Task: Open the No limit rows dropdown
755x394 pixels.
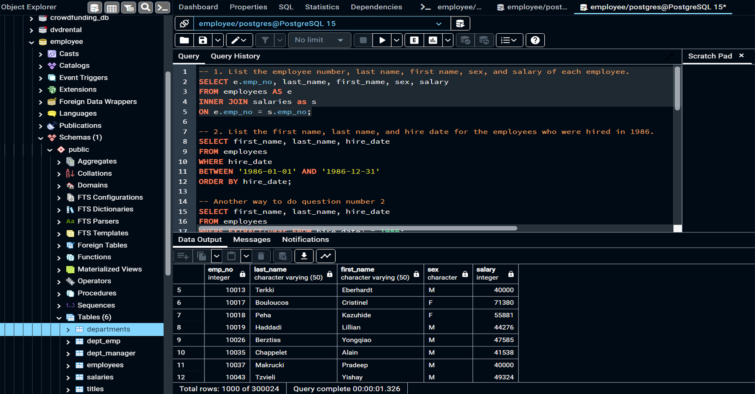Action: pos(318,40)
